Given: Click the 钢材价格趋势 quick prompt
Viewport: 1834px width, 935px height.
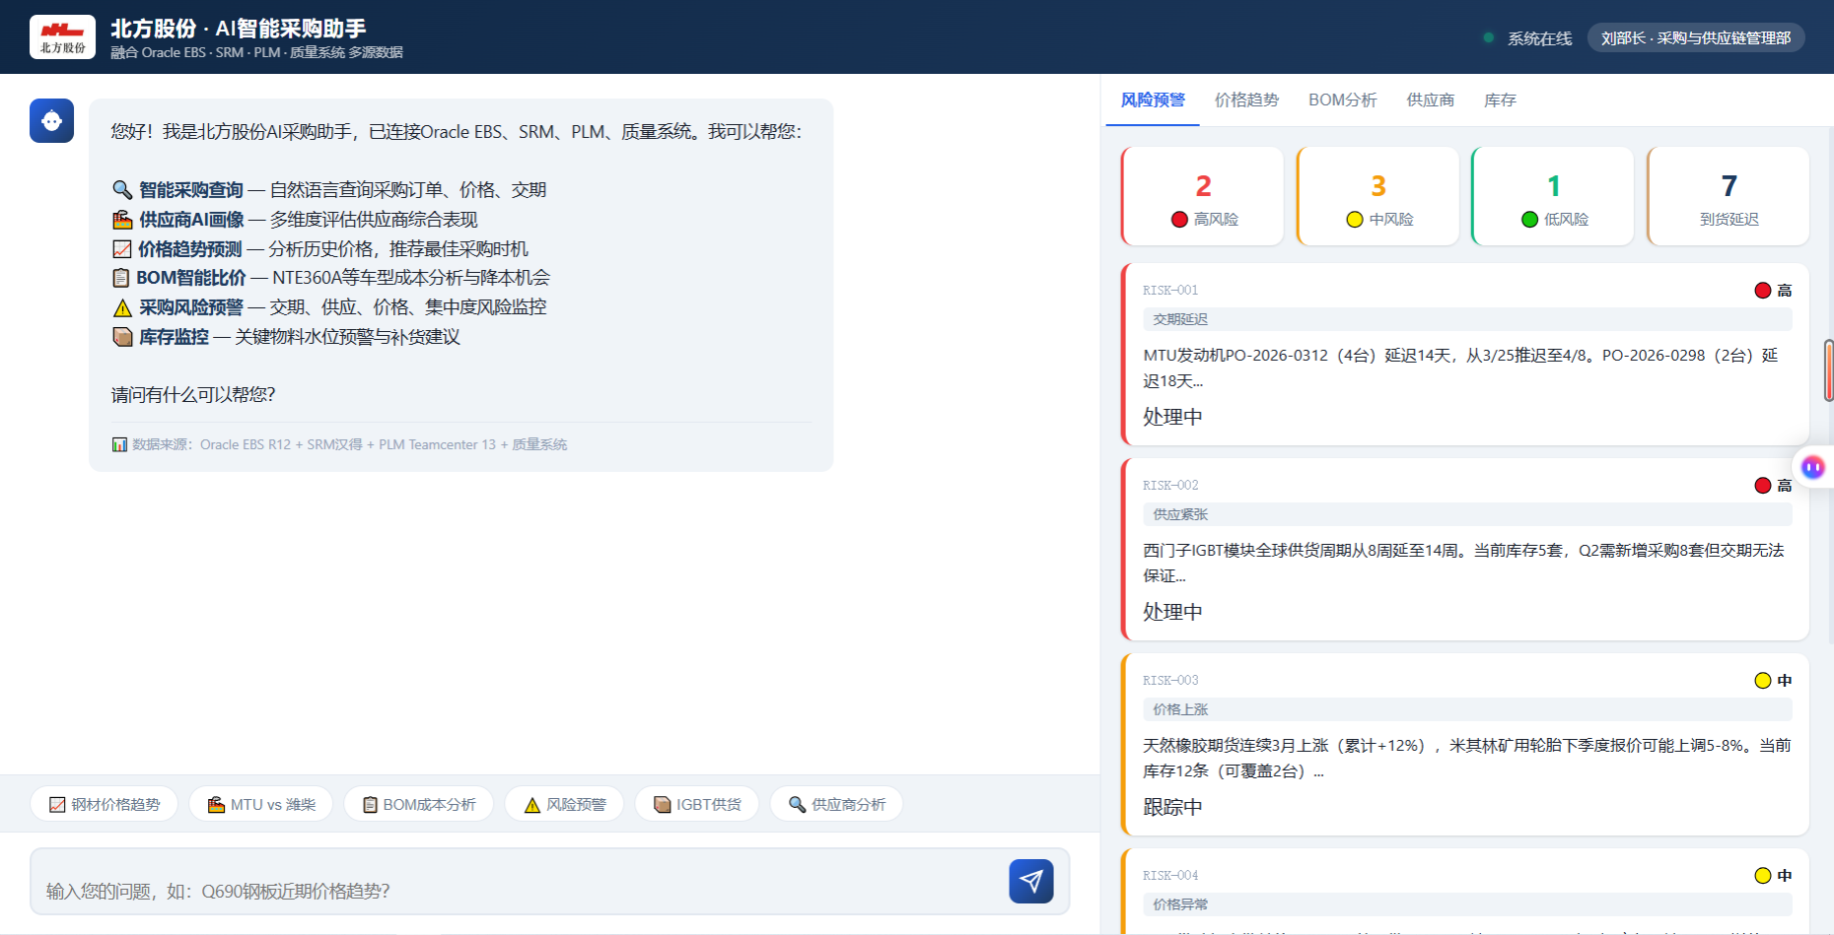Looking at the screenshot, I should coord(104,804).
